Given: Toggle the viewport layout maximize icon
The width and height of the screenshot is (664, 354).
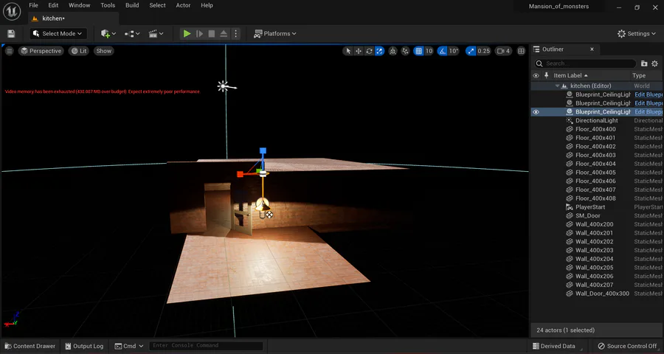Looking at the screenshot, I should 522,51.
